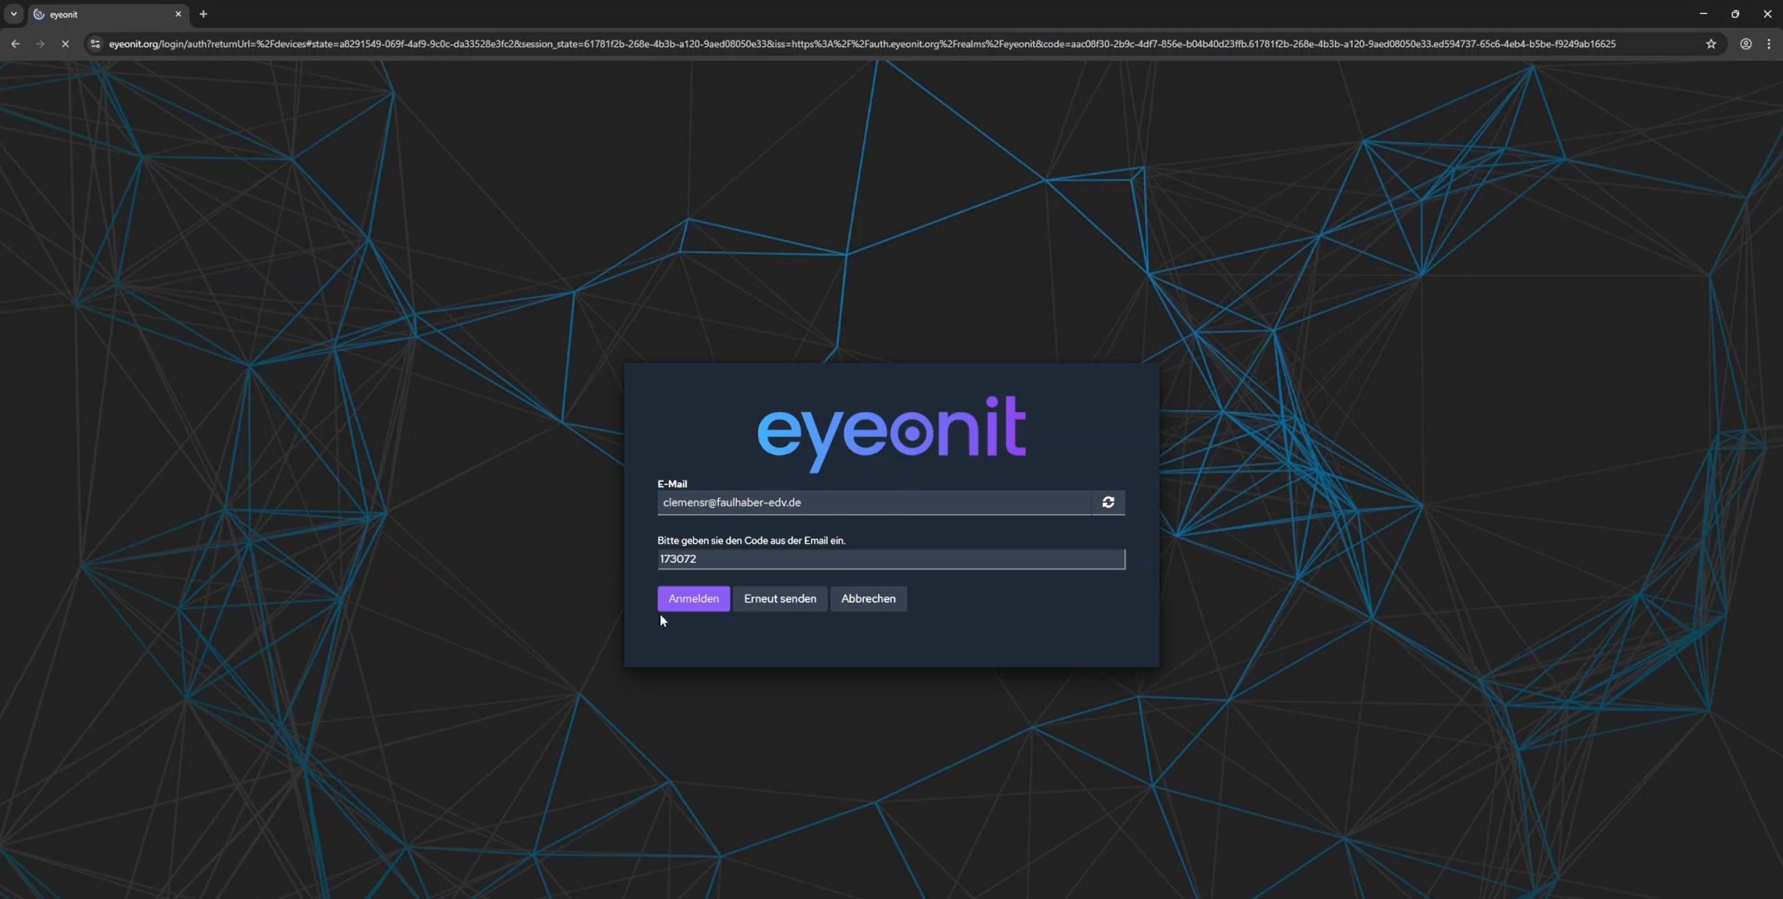Click the eyeonit logo
Image resolution: width=1783 pixels, height=899 pixels.
(891, 432)
